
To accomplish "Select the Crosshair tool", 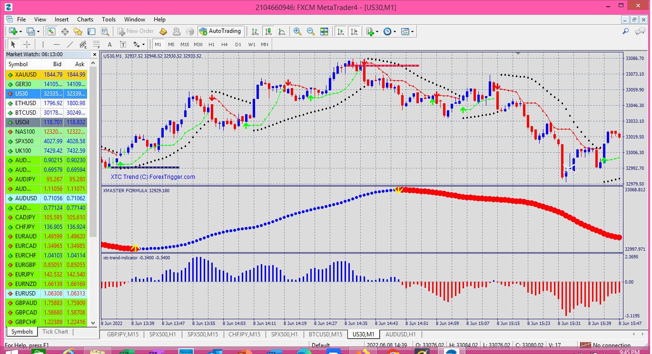I will [27, 44].
